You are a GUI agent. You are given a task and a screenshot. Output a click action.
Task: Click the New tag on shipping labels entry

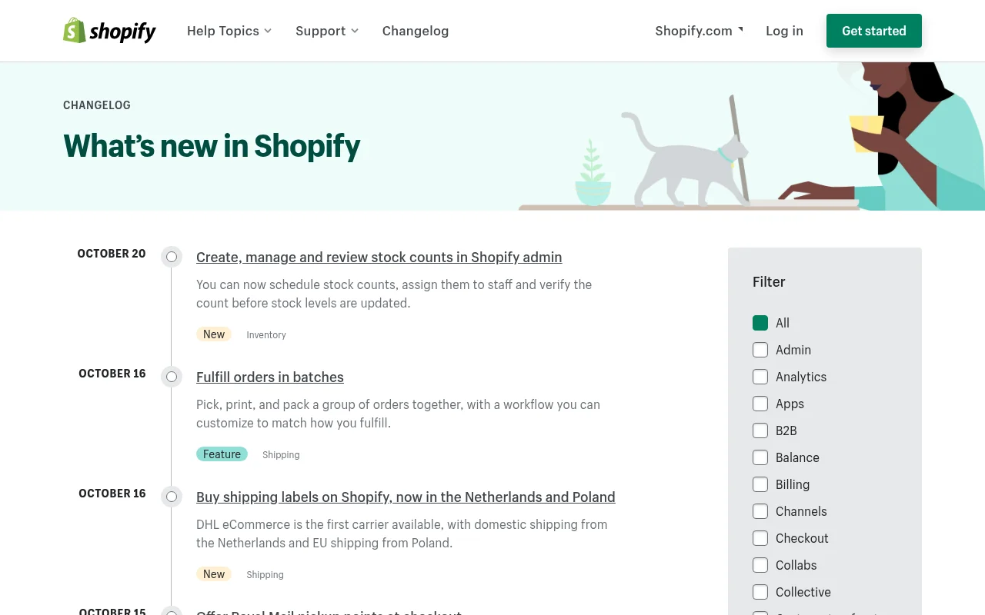click(214, 574)
